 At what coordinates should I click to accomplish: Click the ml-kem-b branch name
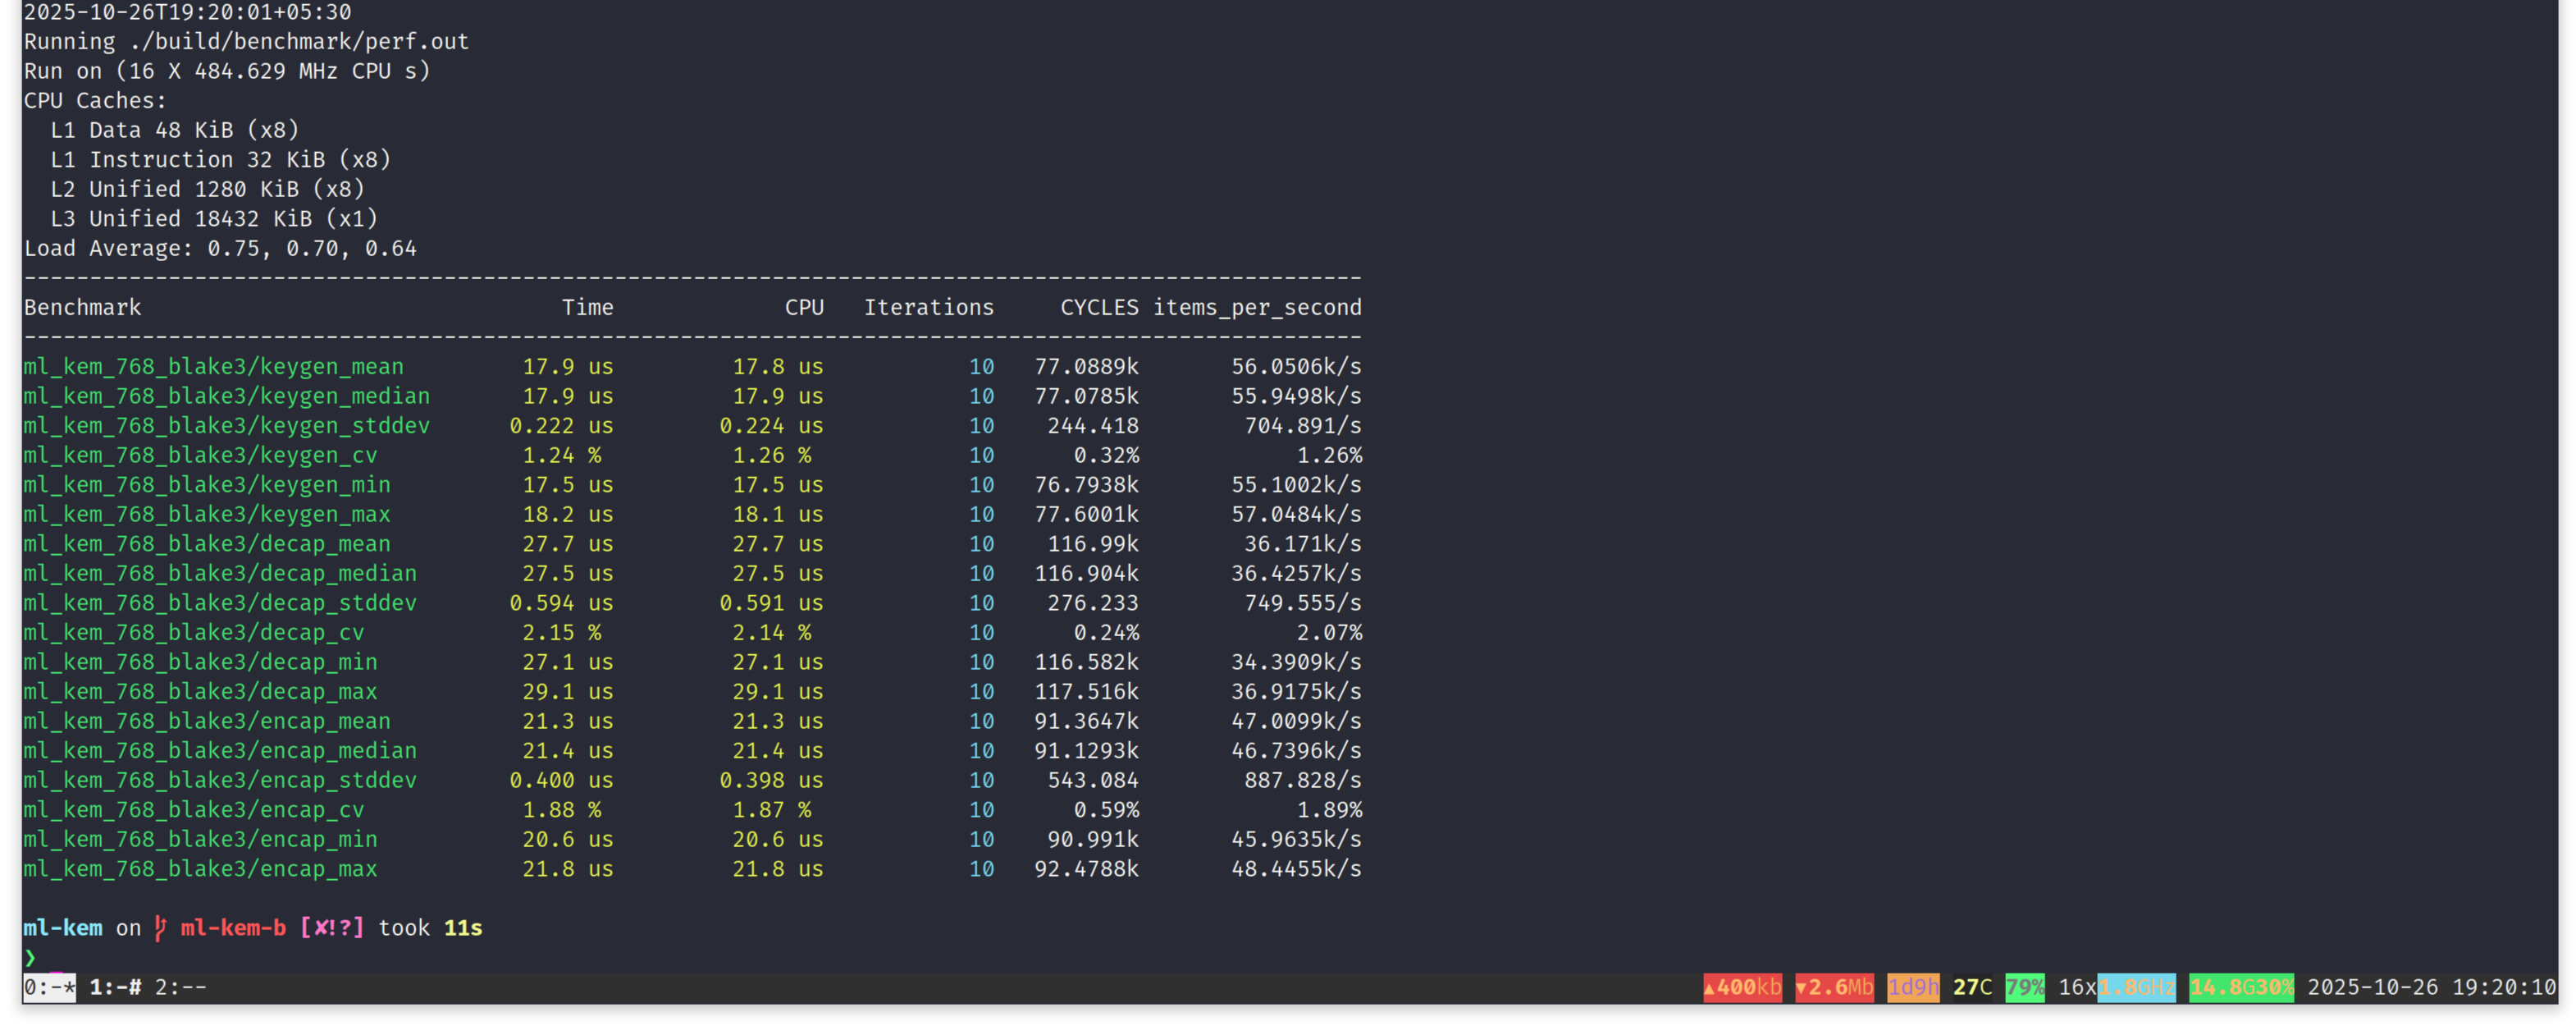pos(233,928)
